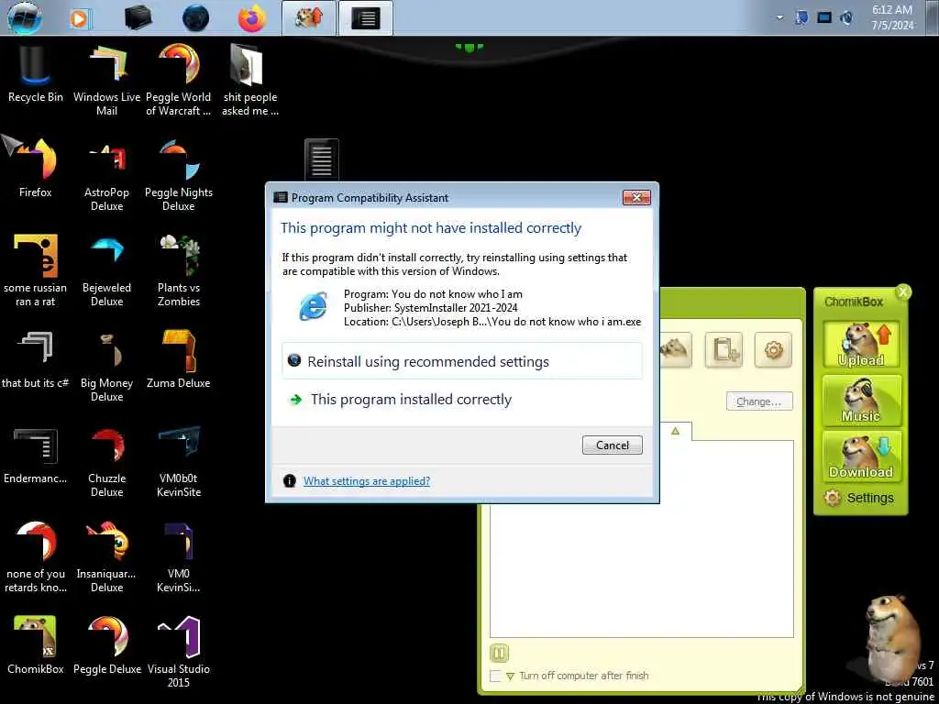Viewport: 939px width, 704px height.
Task: Click the 6:12 AM taskbar clock
Action: point(892,17)
